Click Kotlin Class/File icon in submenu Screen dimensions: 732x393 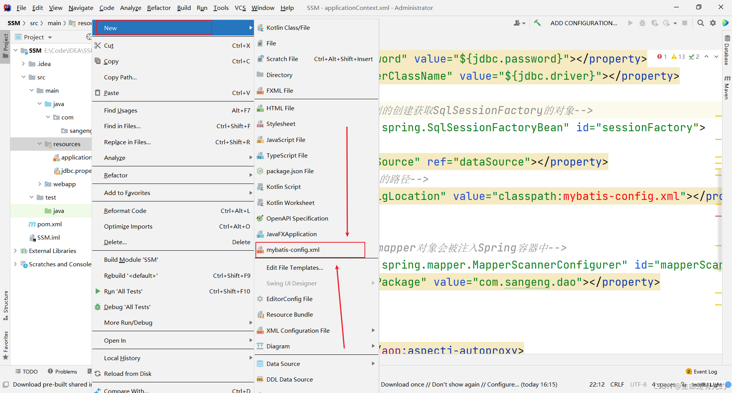point(260,27)
